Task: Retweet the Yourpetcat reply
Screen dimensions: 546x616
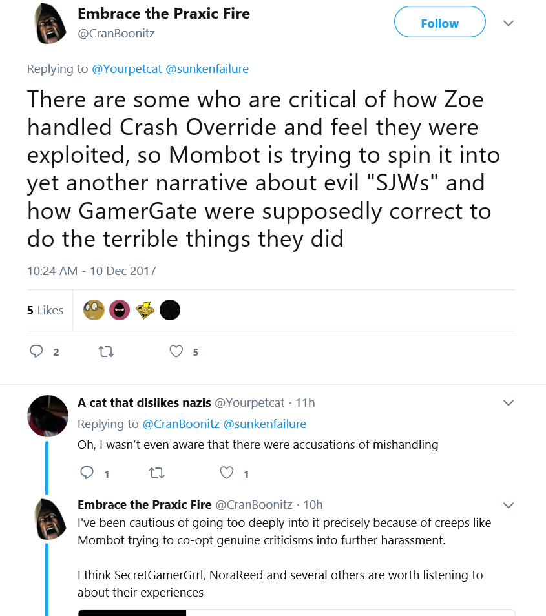Action: [x=157, y=473]
